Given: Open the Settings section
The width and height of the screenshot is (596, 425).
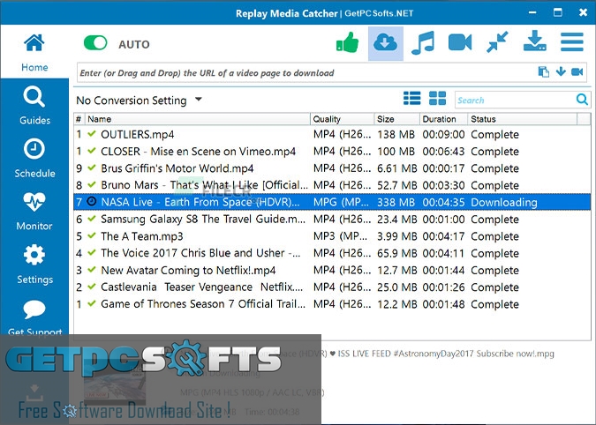Looking at the screenshot, I should pos(34,265).
